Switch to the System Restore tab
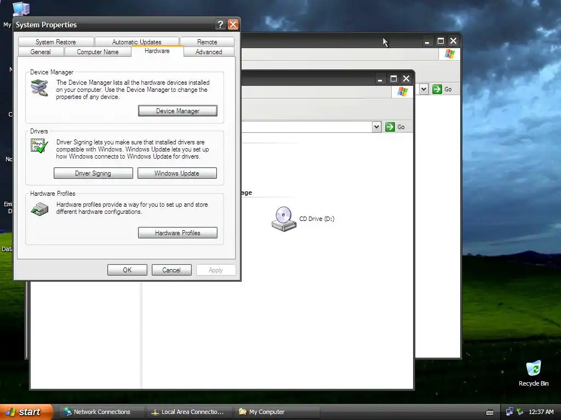The height and width of the screenshot is (420, 561). click(x=56, y=42)
